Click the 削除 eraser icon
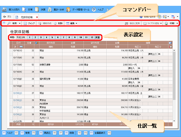This screenshot has width=181, height=137. [x=55, y=23]
